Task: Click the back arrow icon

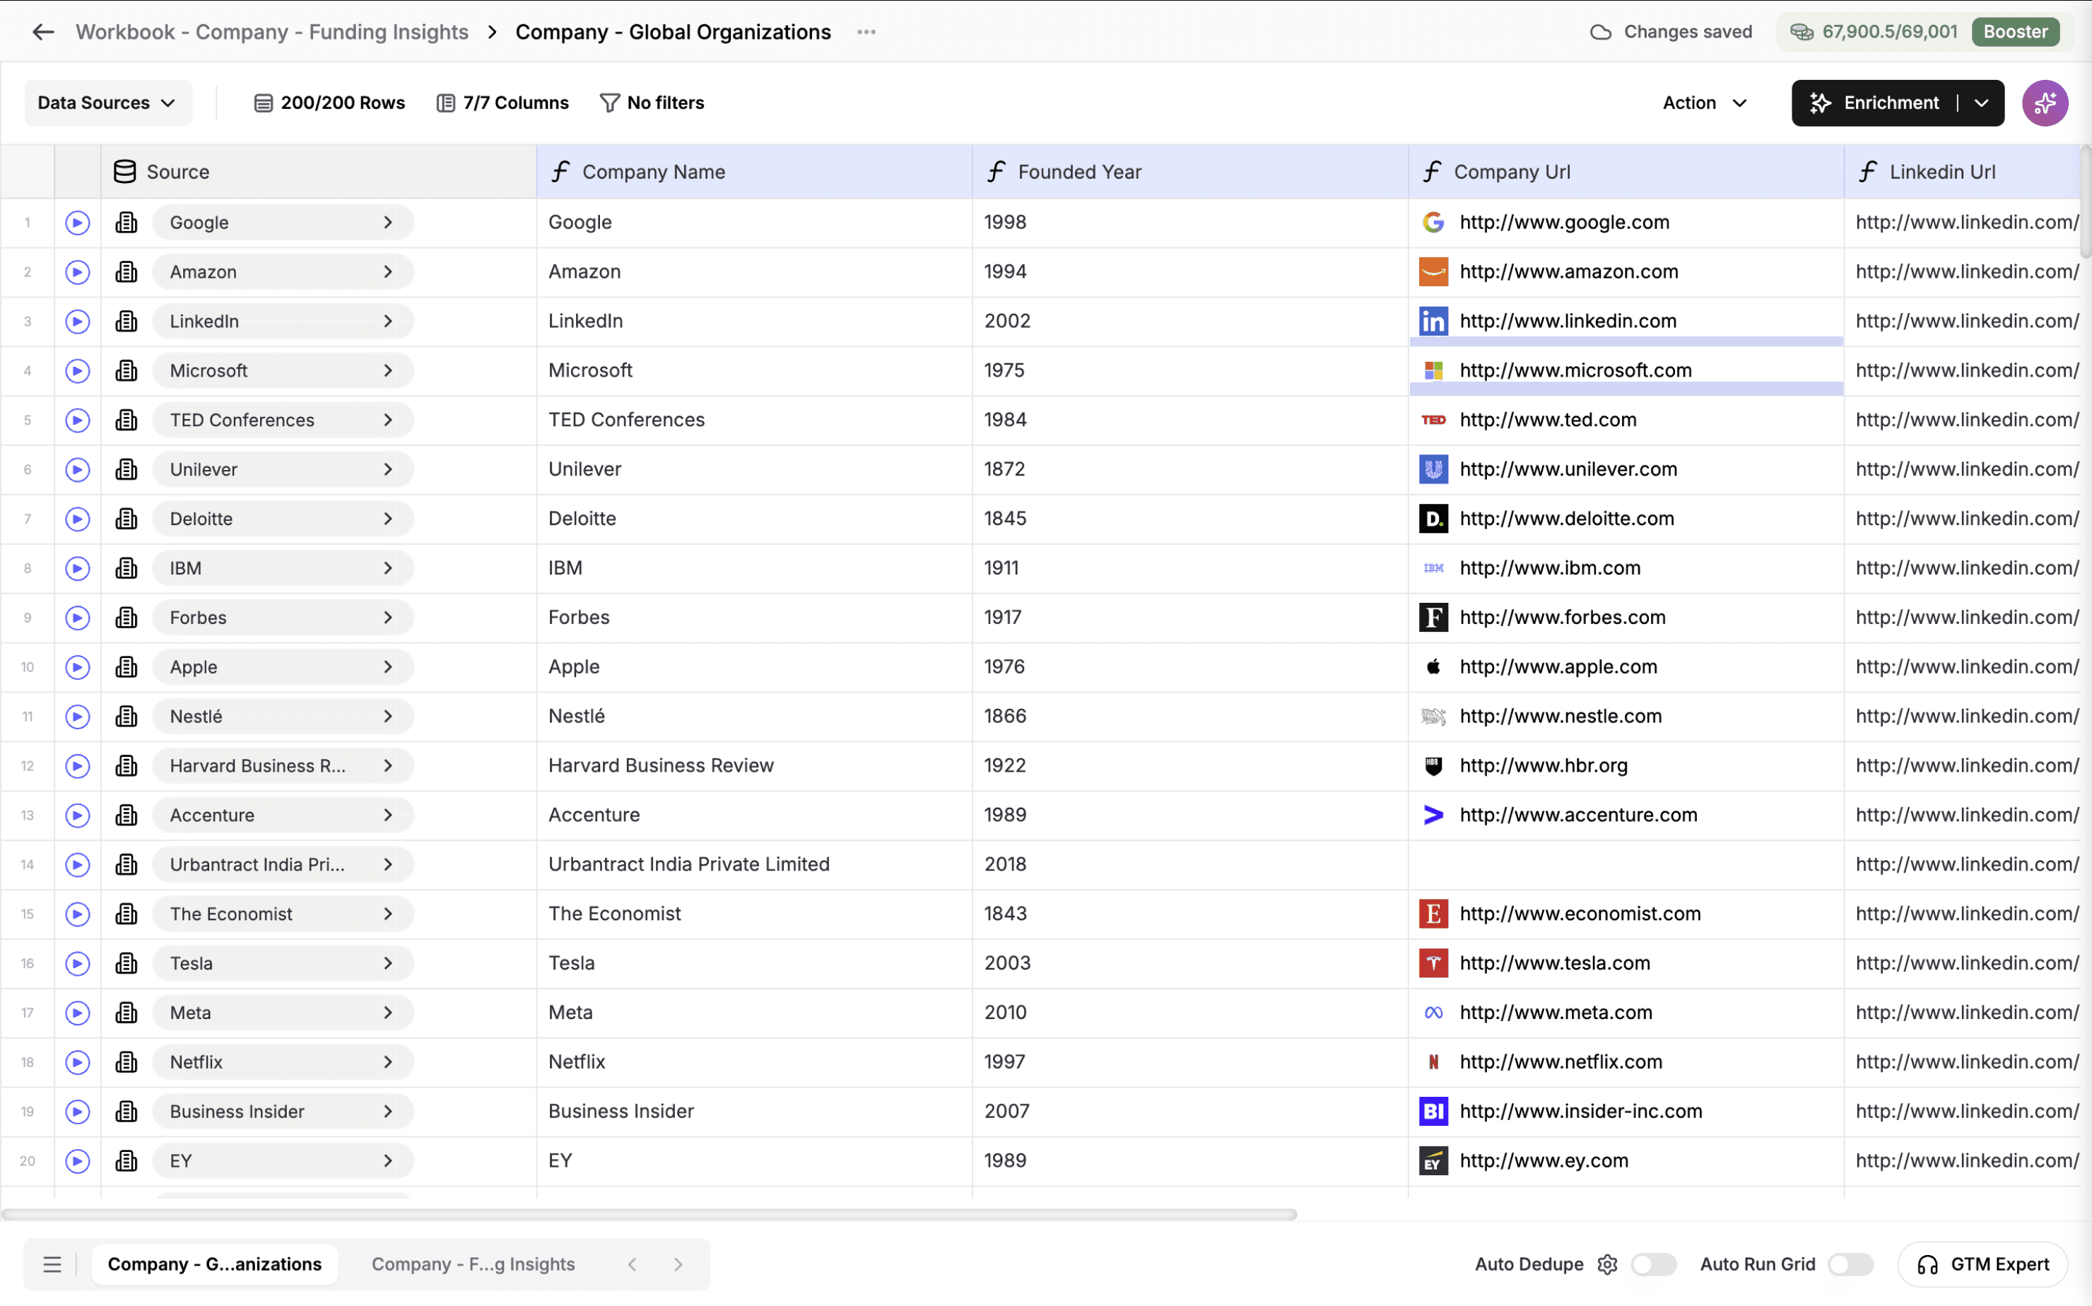Action: click(x=42, y=32)
